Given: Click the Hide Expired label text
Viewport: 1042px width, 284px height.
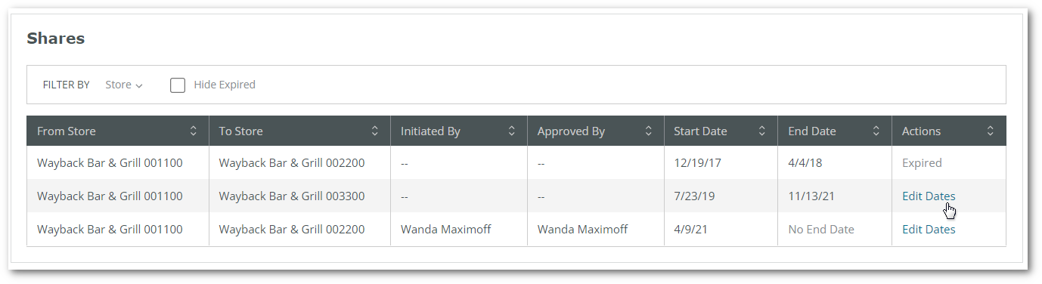Looking at the screenshot, I should click(x=225, y=85).
